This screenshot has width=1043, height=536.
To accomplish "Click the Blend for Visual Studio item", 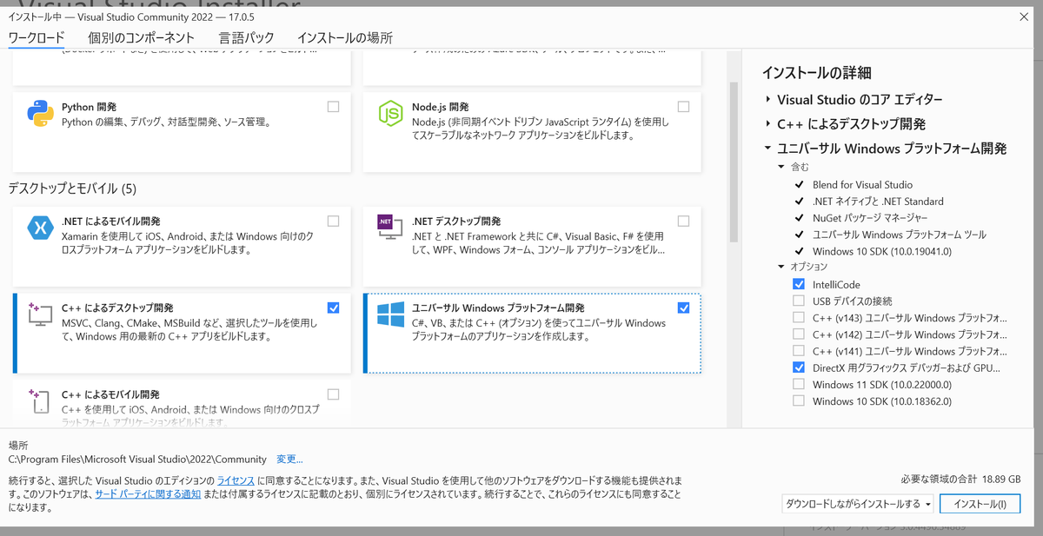I will point(862,184).
